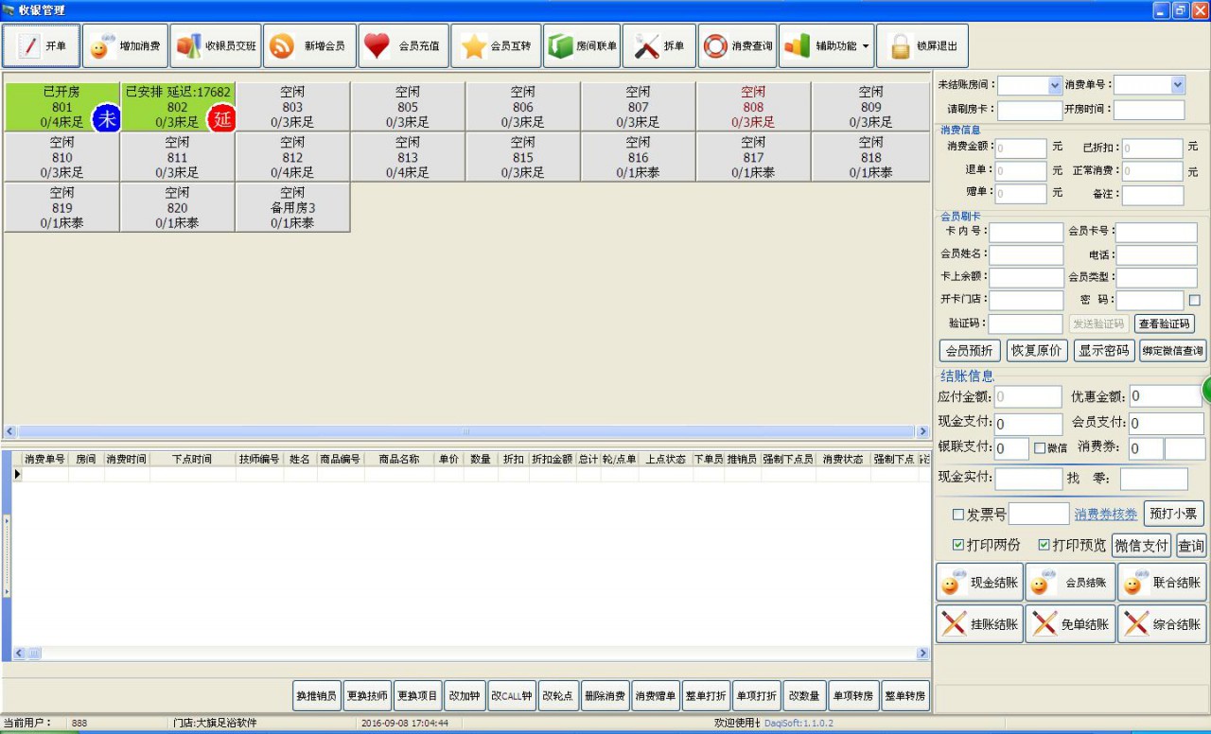
Task: Select room 808 tile
Action: [753, 107]
